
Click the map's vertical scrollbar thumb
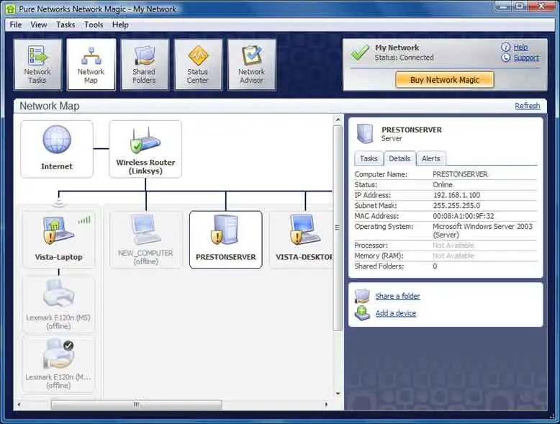[338, 228]
